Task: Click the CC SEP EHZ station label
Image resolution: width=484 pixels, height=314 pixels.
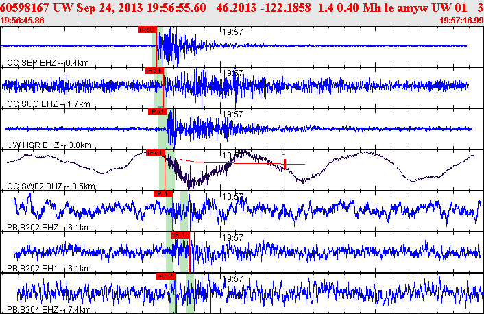Action: (47, 63)
